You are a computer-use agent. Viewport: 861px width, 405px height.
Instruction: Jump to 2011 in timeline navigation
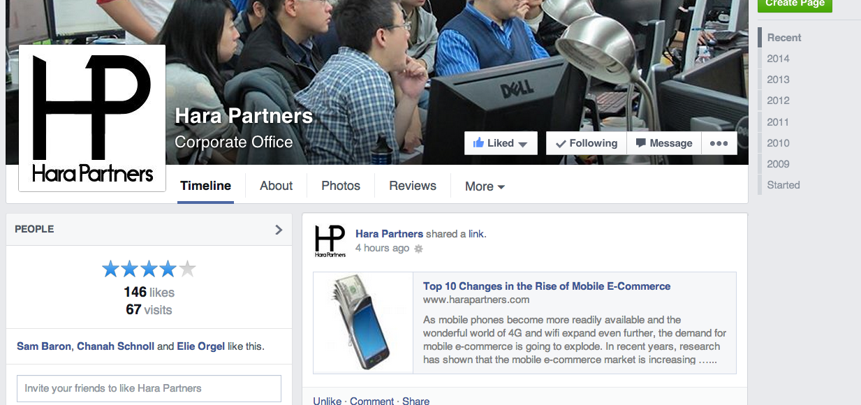pyautogui.click(x=778, y=122)
